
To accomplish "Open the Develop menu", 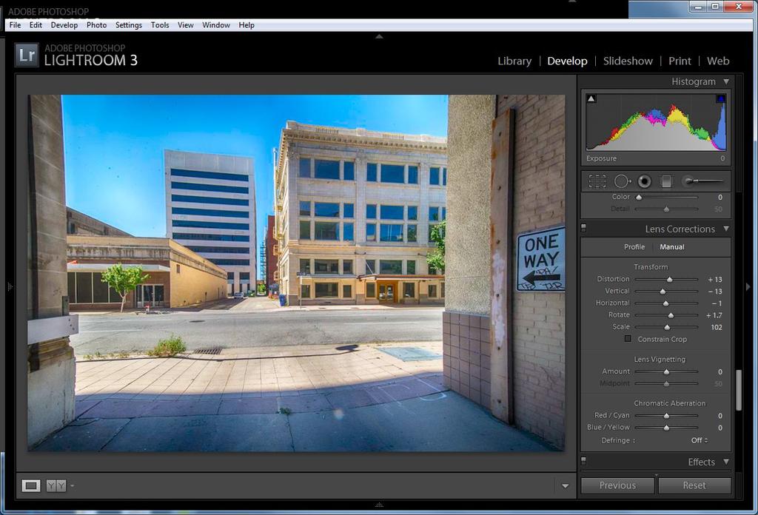I will pyautogui.click(x=64, y=25).
